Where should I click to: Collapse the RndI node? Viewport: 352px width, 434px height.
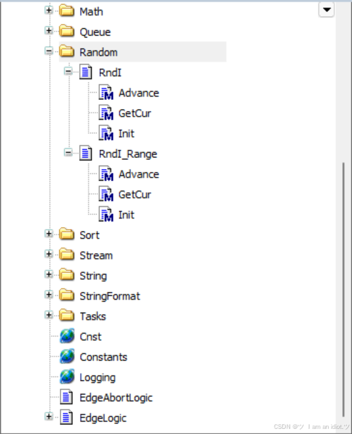coord(68,71)
